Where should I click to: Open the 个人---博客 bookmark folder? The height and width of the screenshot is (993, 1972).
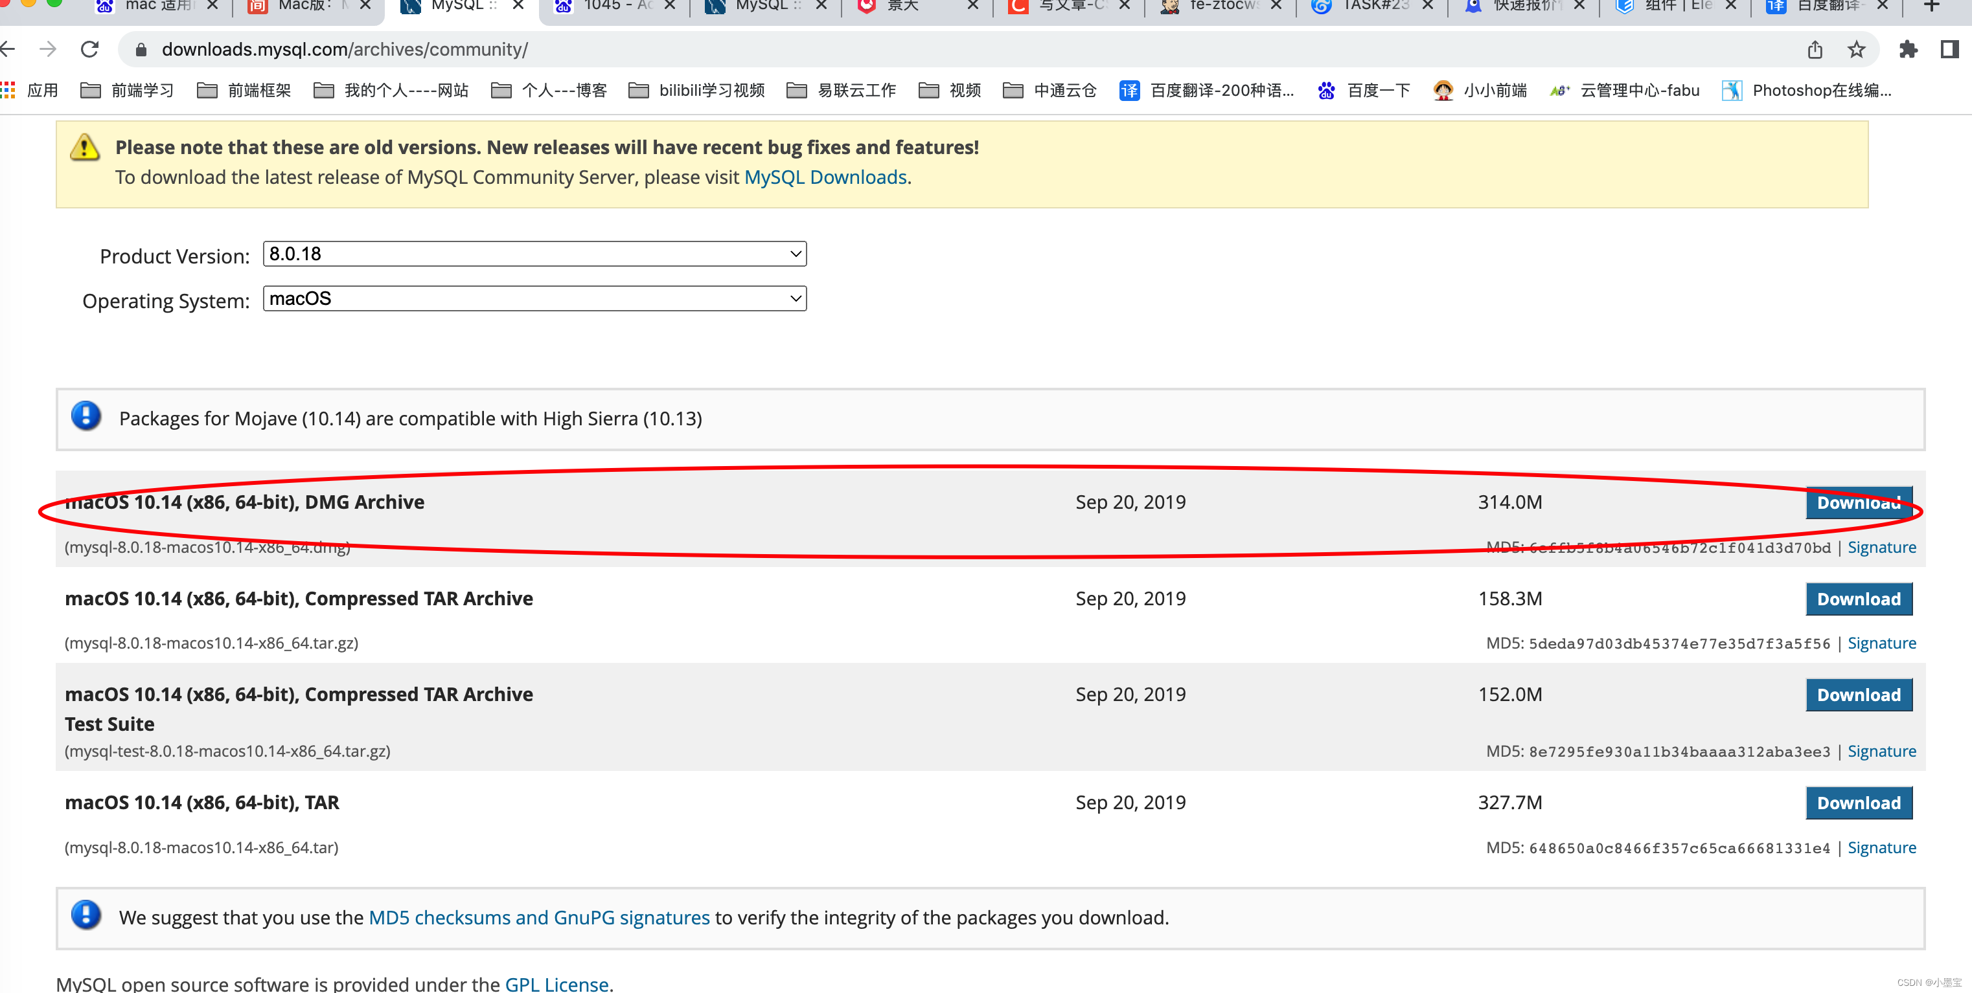549,90
